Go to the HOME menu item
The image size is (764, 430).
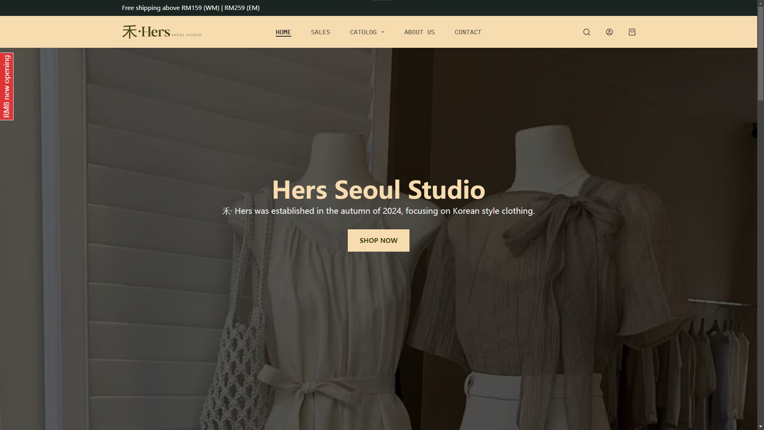(x=283, y=32)
